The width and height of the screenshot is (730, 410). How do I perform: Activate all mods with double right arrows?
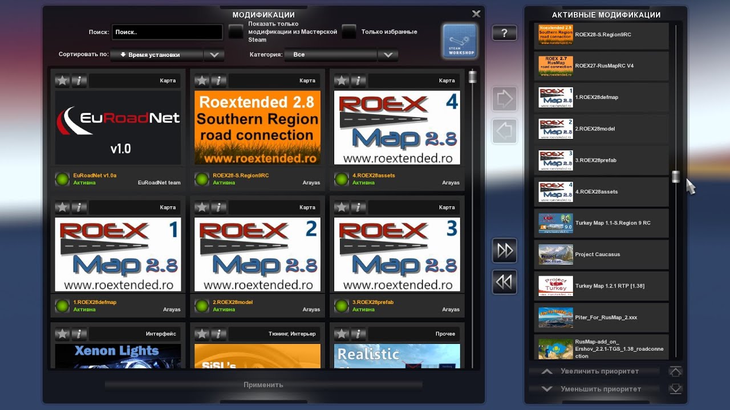[x=504, y=251]
